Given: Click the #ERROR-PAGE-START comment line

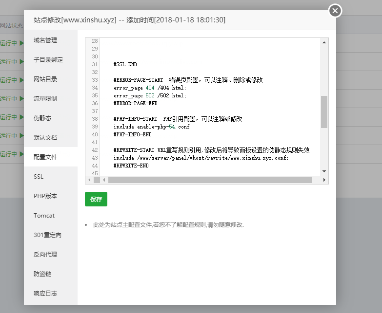Looking at the screenshot, I should click(188, 80).
